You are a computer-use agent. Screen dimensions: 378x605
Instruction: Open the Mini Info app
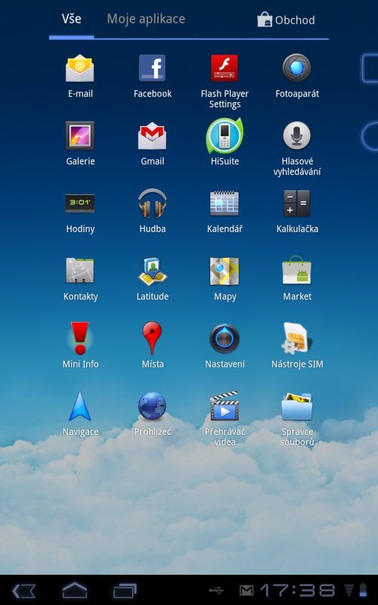pos(80,338)
